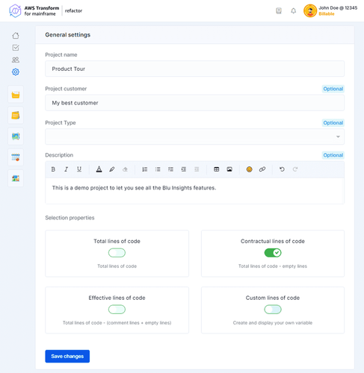Toggle underline formatting in description editor

point(79,169)
